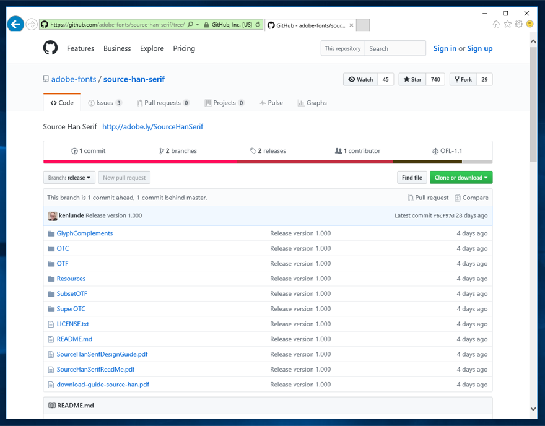
Task: Open the Pull requests tab
Action: [x=163, y=103]
